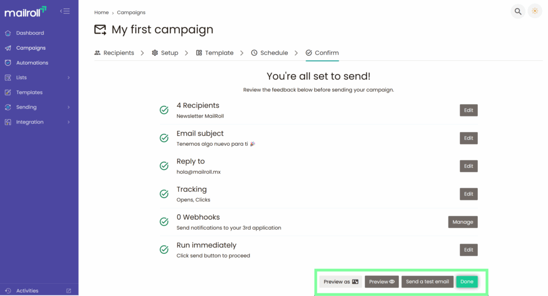This screenshot has height=296, width=548.
Task: Collapse the sidebar with the menu icon
Action: (x=65, y=11)
